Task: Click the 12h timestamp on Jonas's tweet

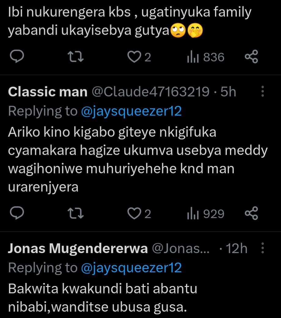Action: pos(236,249)
